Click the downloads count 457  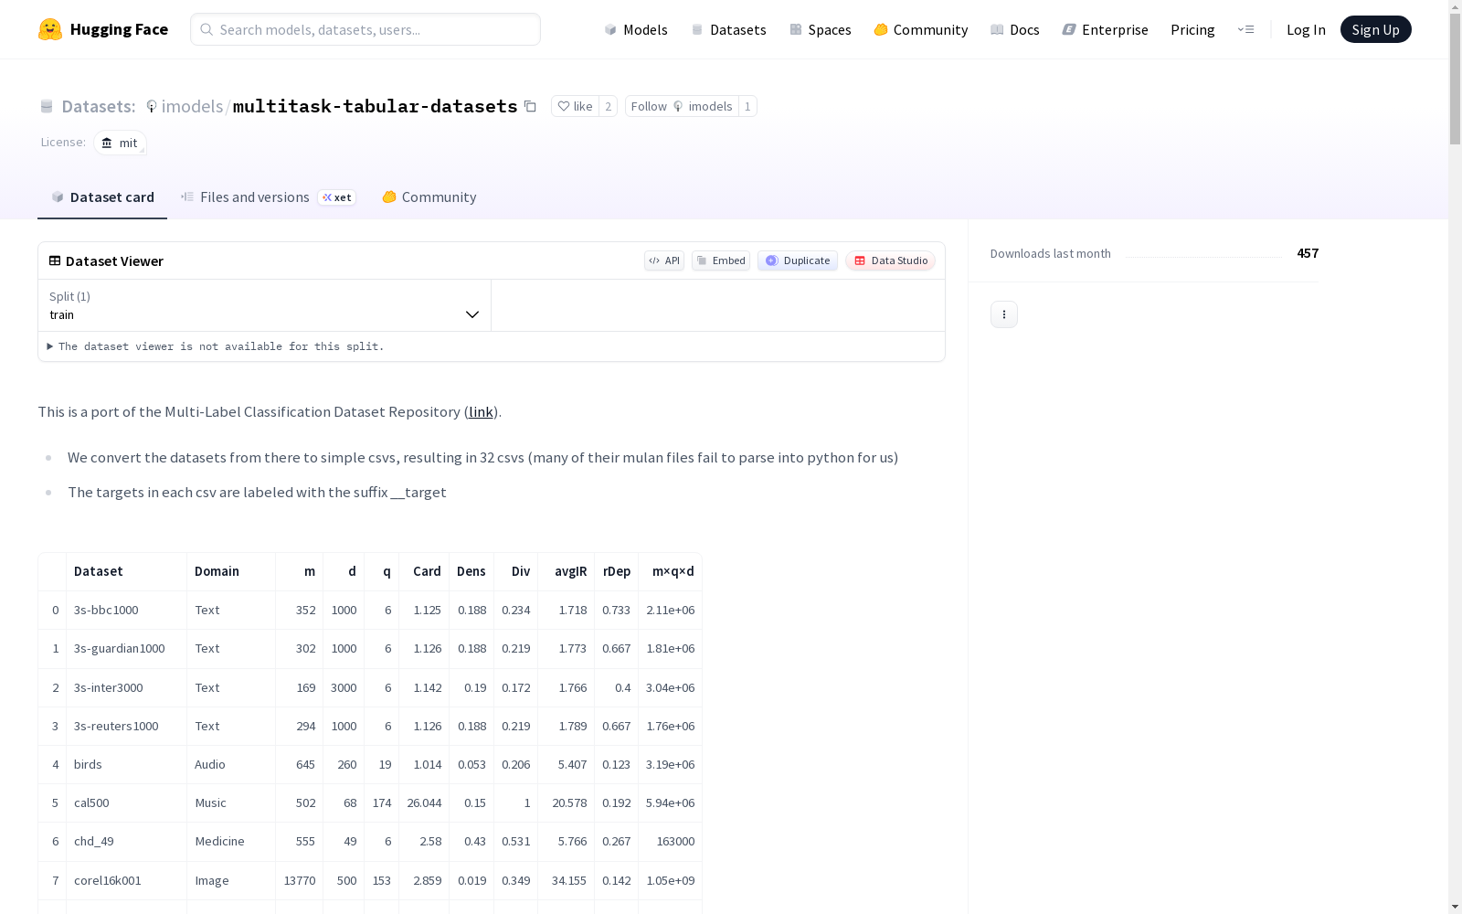1308,253
